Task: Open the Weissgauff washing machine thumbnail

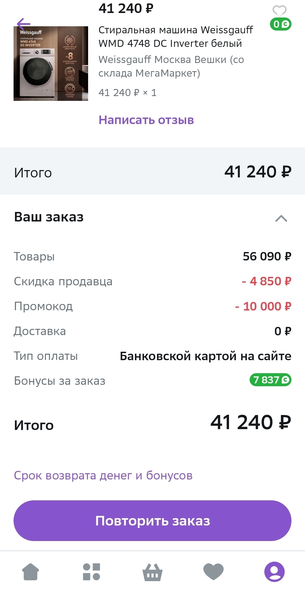Action: pyautogui.click(x=51, y=64)
